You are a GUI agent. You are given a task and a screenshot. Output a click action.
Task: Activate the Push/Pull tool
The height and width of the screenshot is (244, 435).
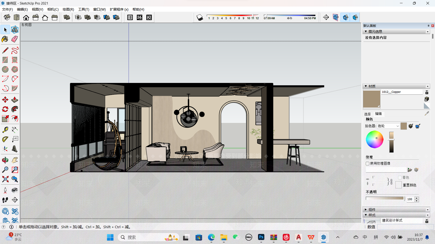[x=15, y=100]
